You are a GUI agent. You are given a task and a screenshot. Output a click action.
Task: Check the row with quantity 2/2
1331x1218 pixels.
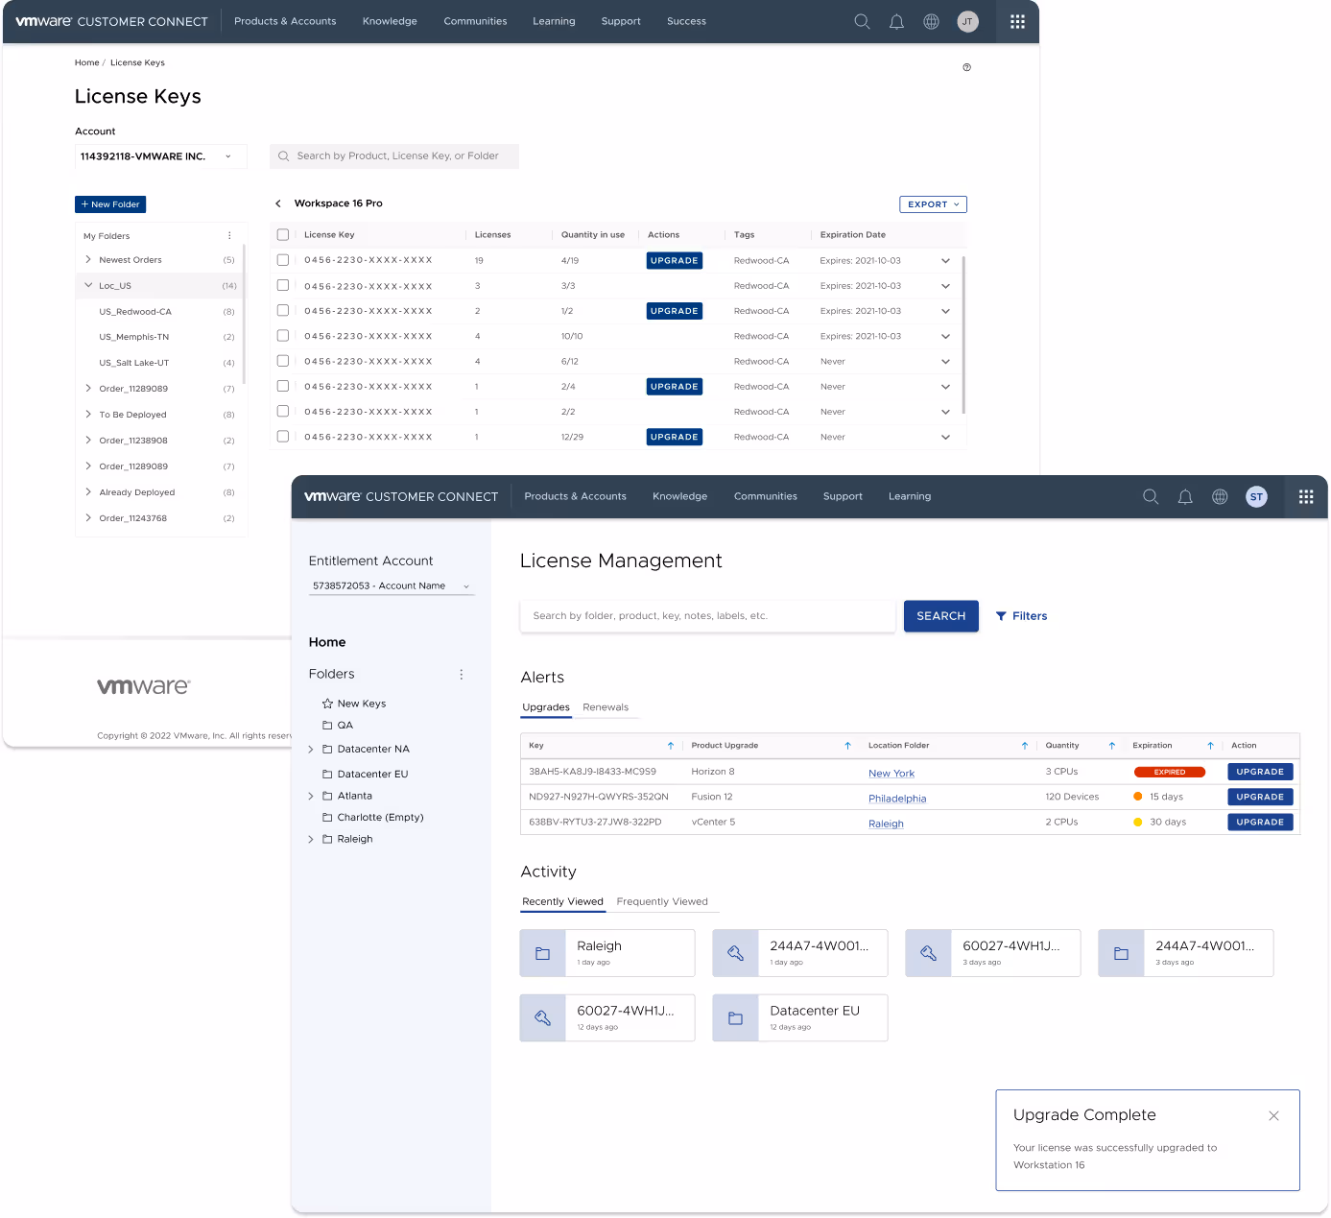(x=283, y=411)
